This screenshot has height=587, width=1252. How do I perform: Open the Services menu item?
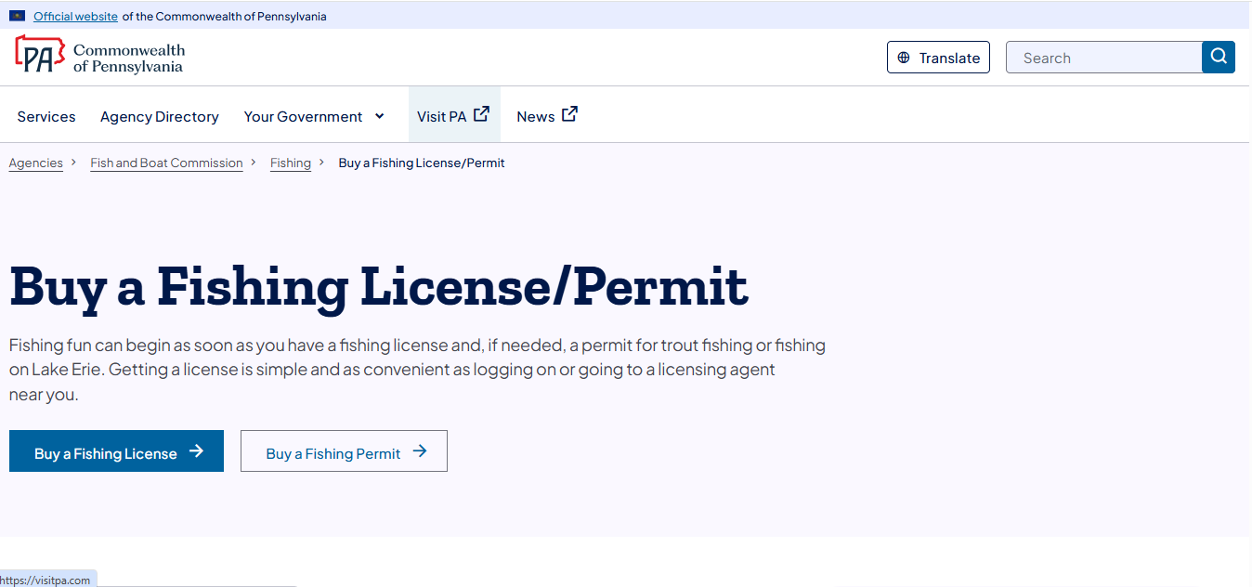point(46,116)
